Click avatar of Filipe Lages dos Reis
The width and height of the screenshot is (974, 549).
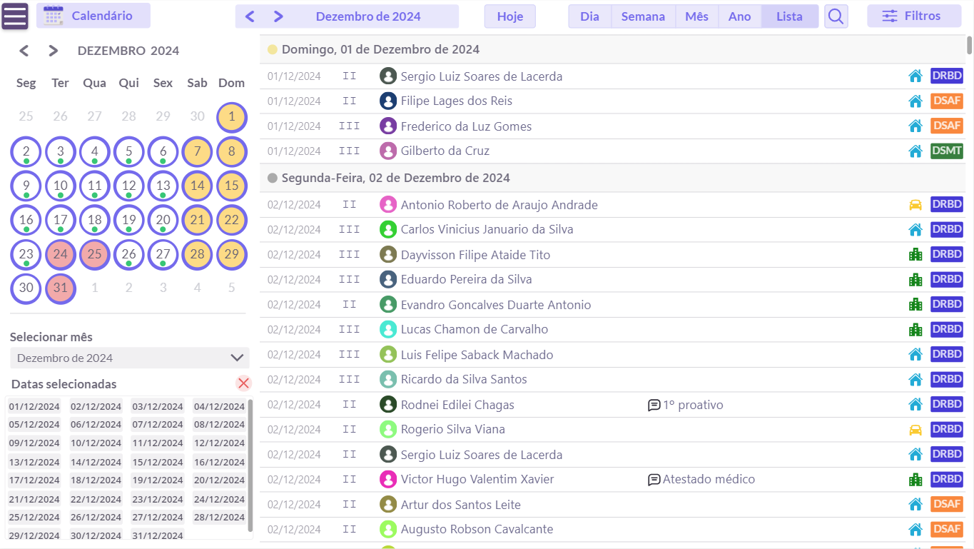pos(388,101)
